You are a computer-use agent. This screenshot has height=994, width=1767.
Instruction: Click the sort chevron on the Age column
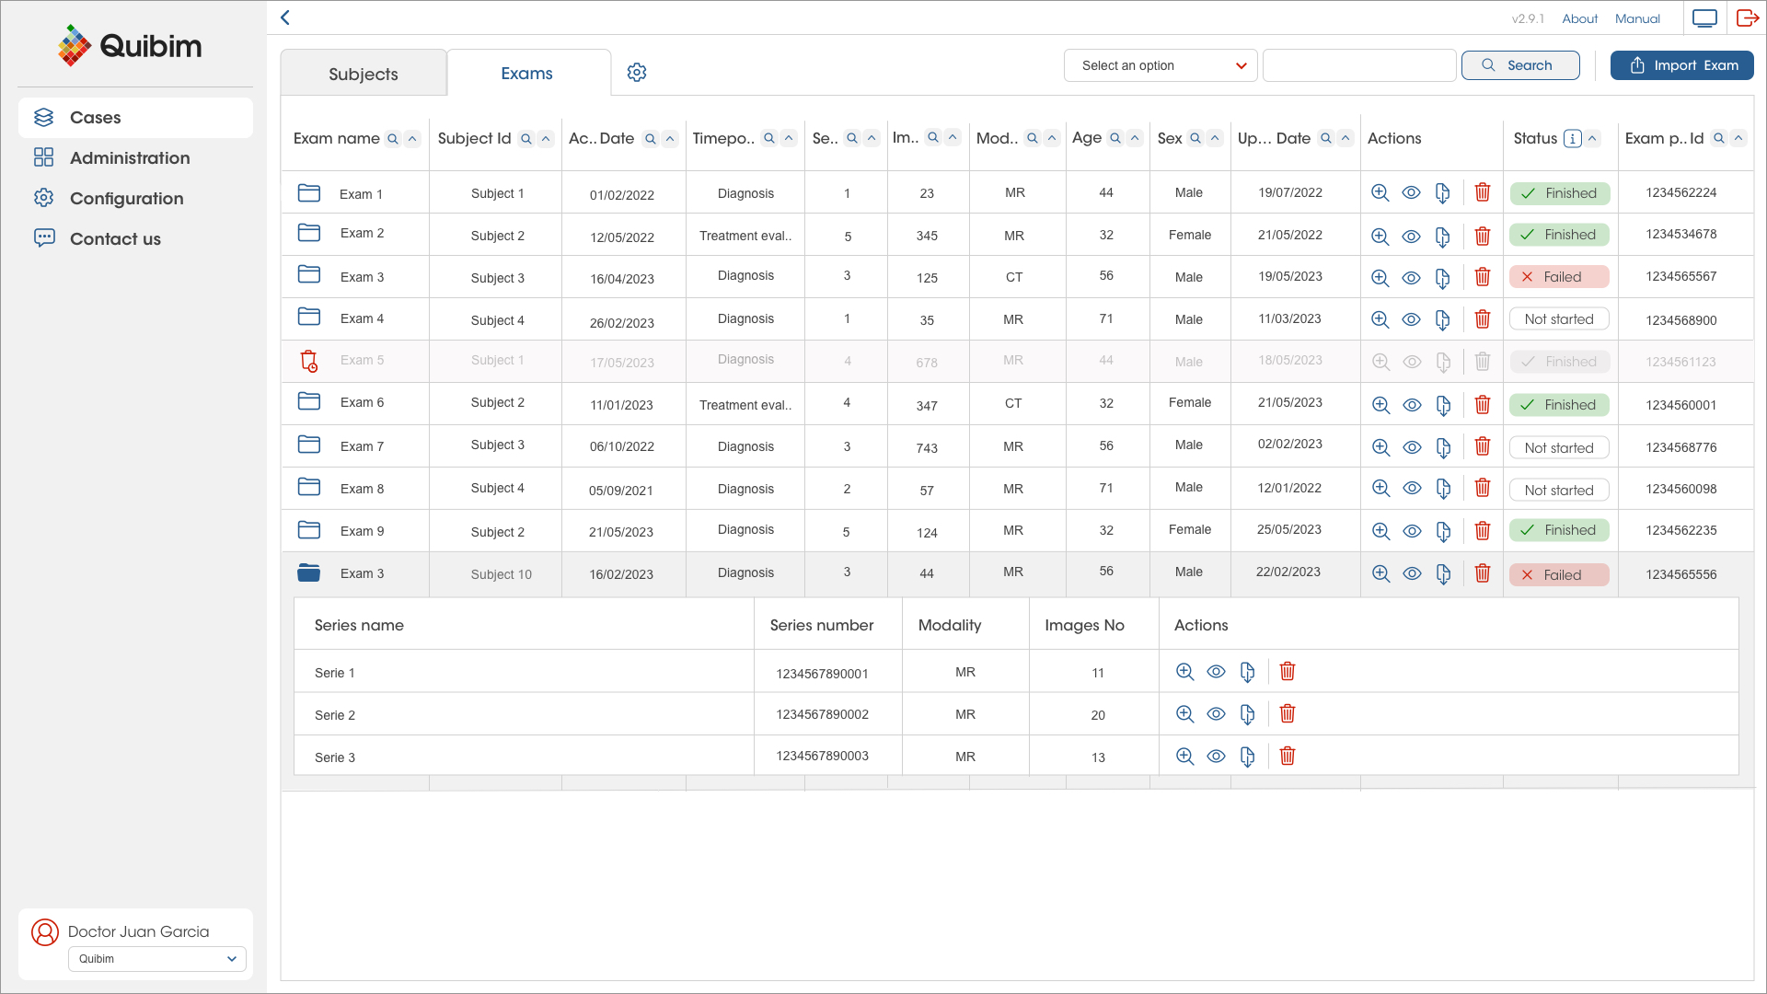click(x=1135, y=138)
